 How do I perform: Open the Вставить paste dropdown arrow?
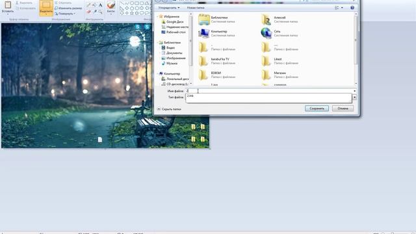pyautogui.click(x=8, y=14)
